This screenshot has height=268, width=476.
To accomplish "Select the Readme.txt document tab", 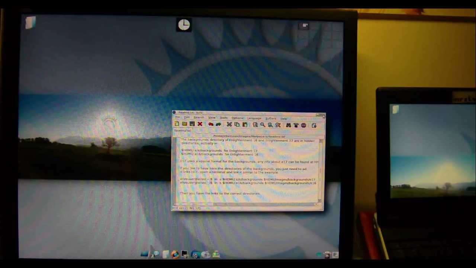I will [x=182, y=131].
